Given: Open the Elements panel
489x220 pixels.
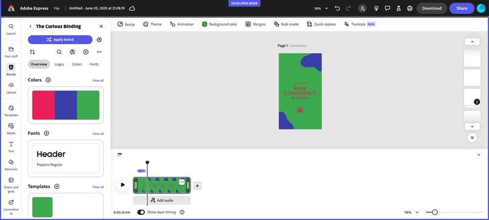Looking at the screenshot, I should coord(11,164).
